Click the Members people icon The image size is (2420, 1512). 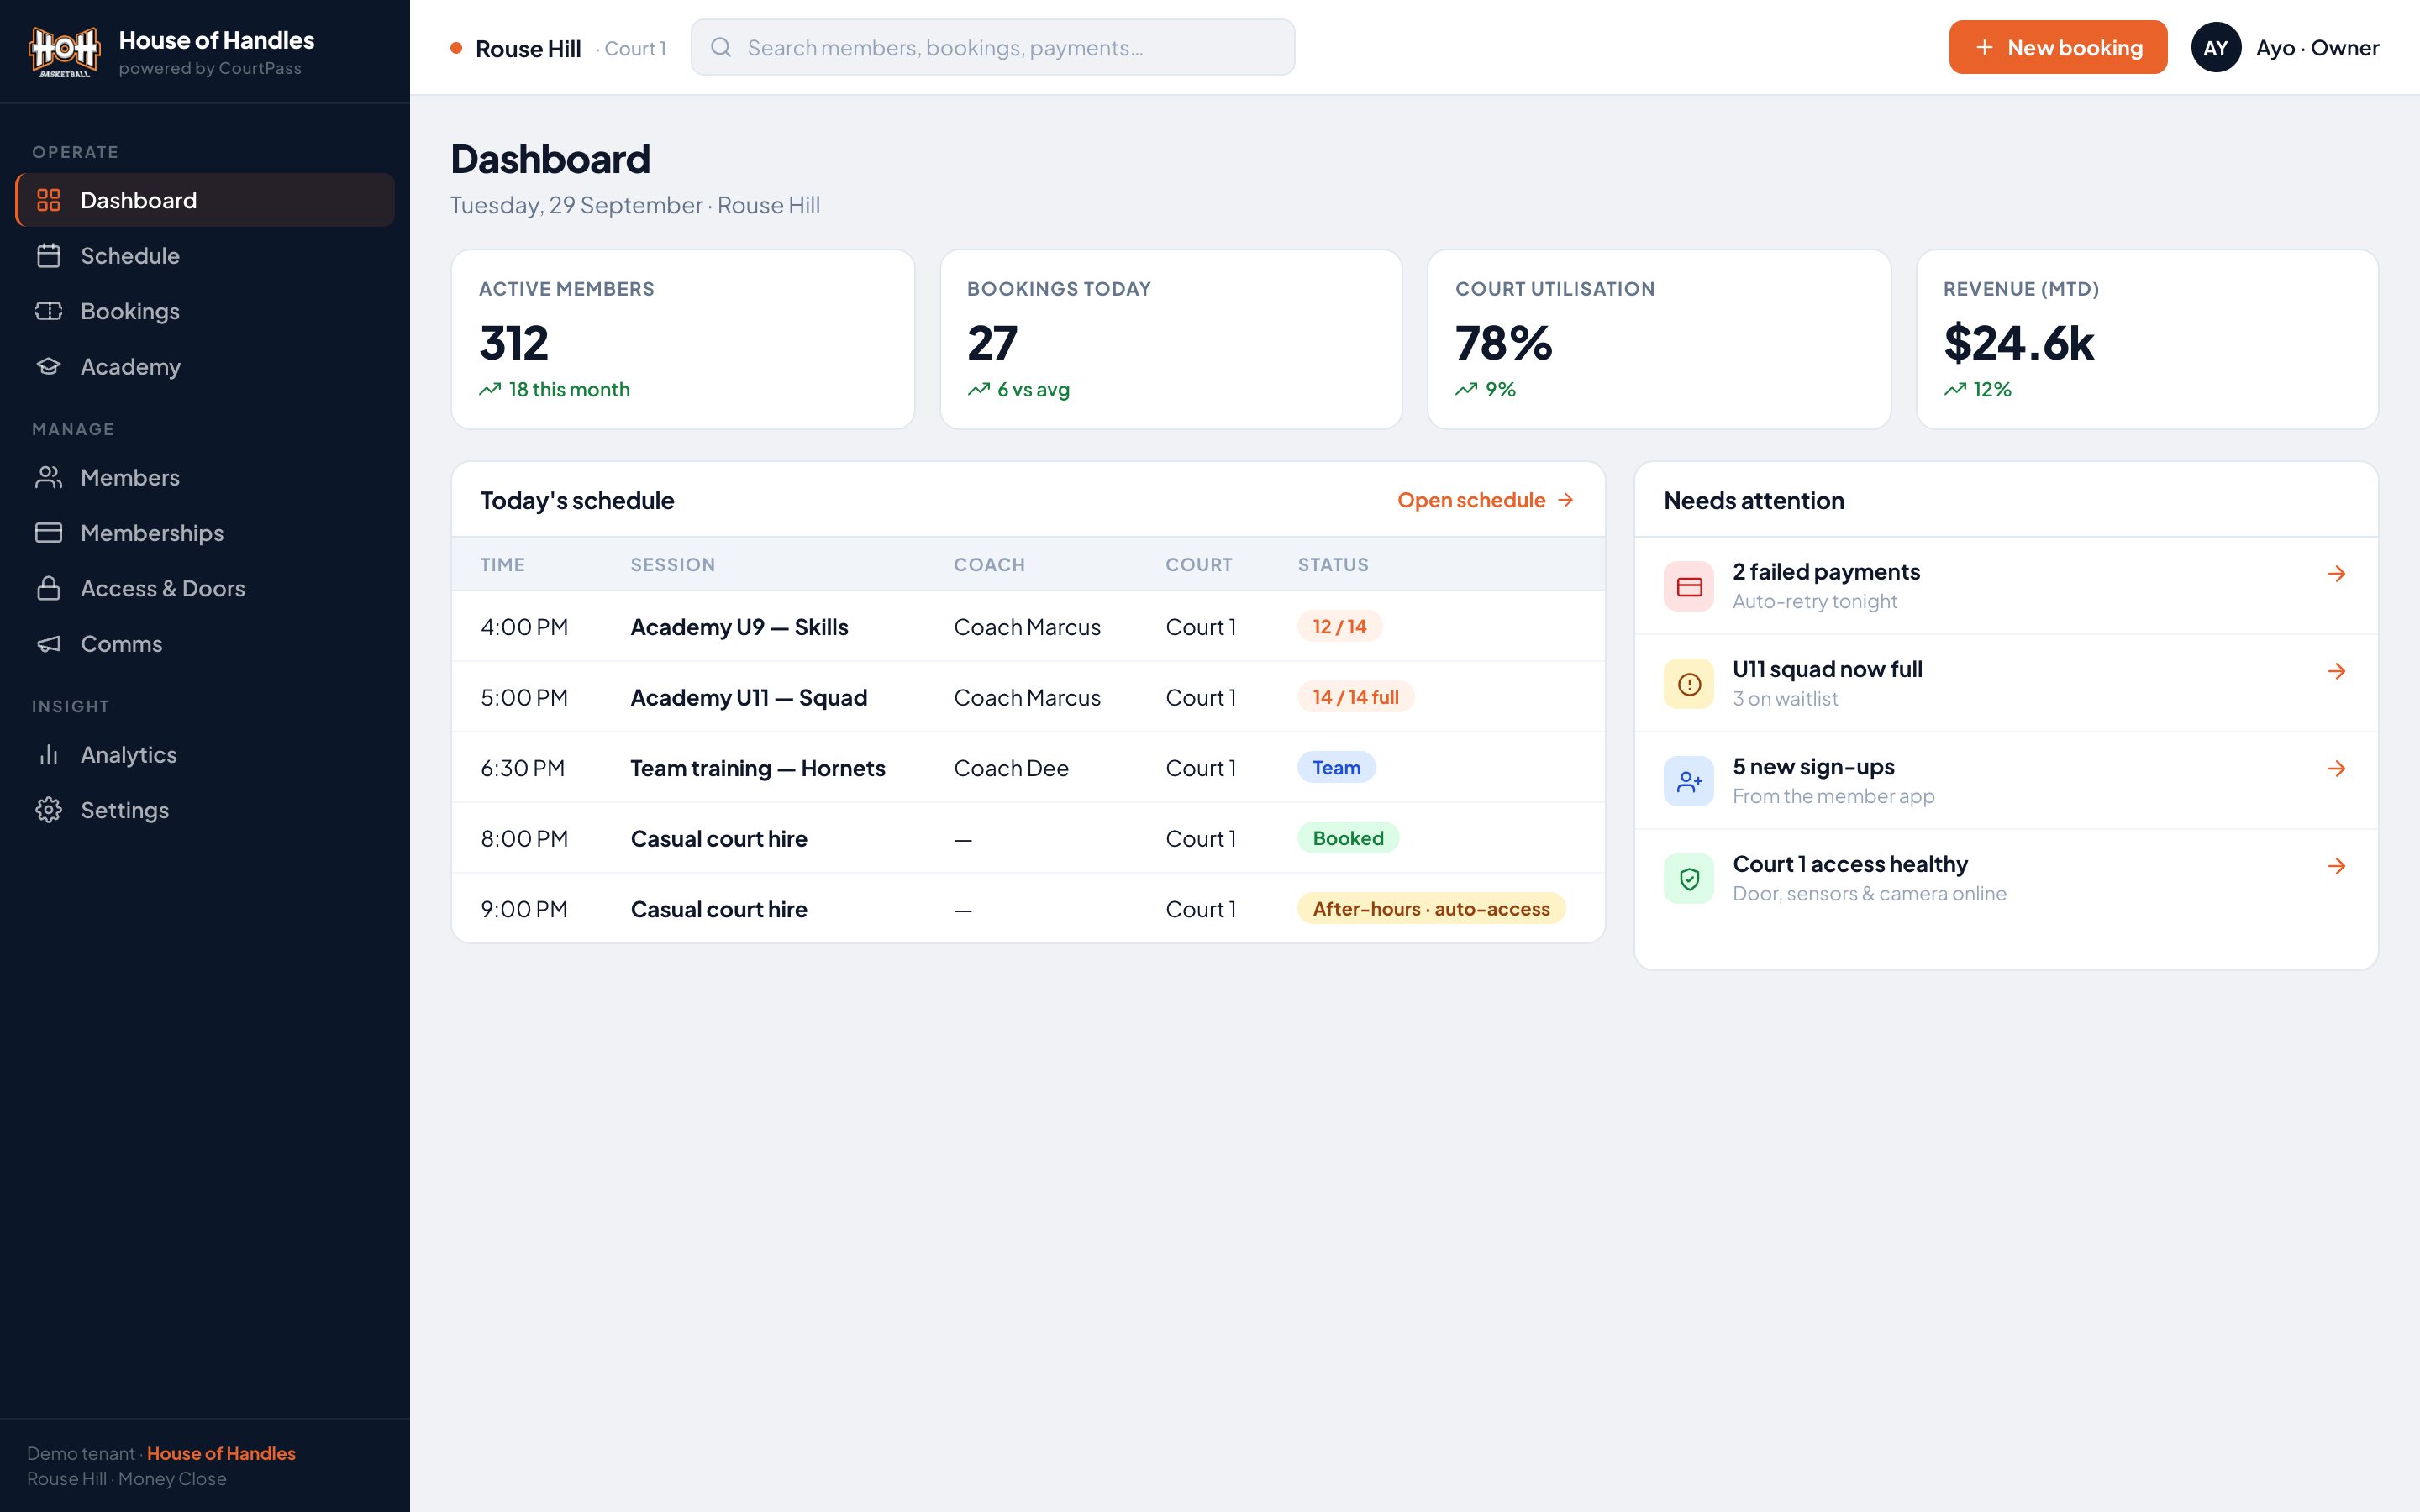[49, 477]
